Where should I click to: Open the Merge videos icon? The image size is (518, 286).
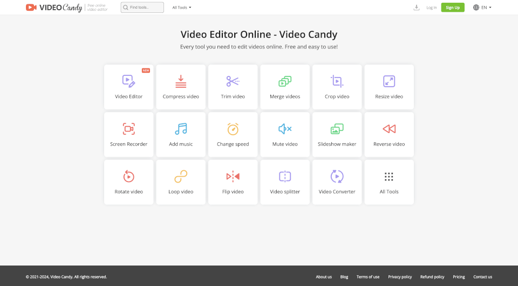coord(285,81)
